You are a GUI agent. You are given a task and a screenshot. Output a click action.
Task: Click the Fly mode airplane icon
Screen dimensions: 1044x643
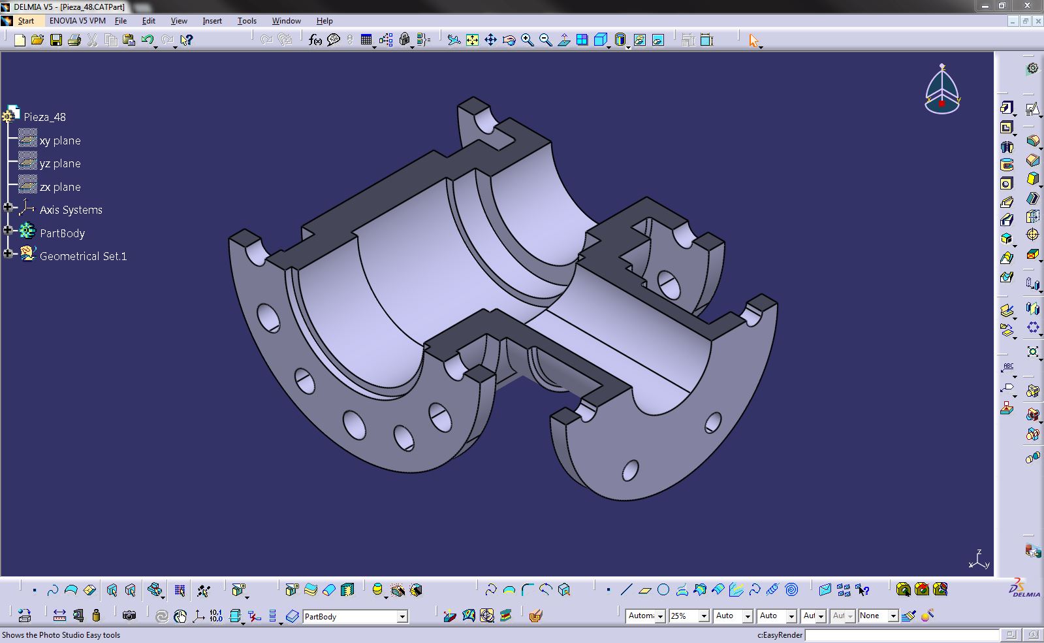pos(454,40)
